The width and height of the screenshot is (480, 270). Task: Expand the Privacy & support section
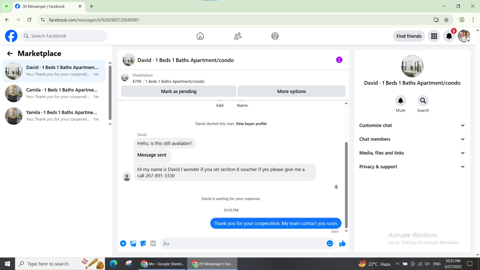click(x=412, y=167)
